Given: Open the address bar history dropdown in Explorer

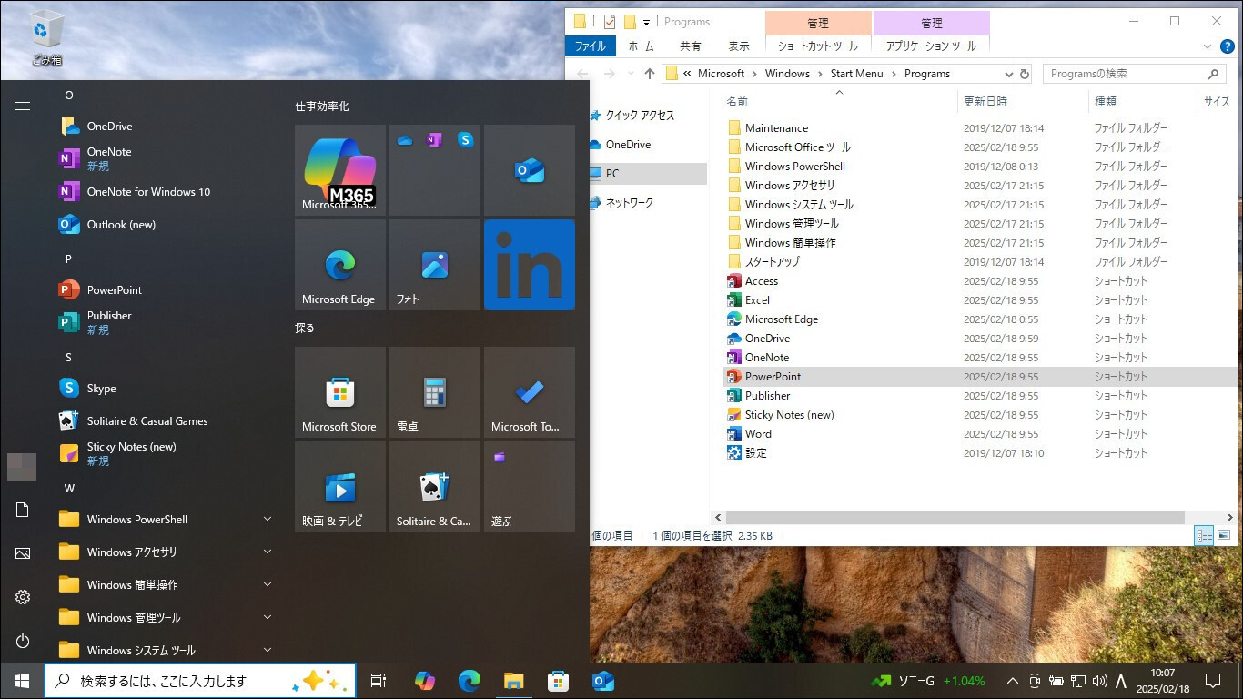Looking at the screenshot, I should [x=1008, y=74].
